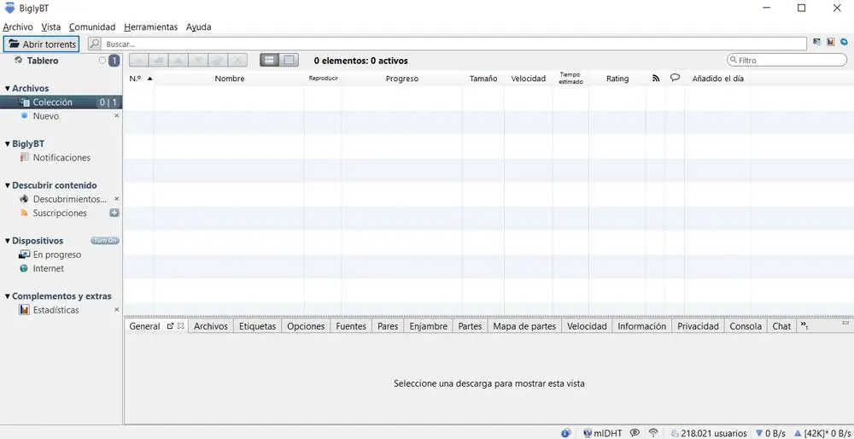Show more hidden tabs chevron
The image size is (854, 439).
tap(804, 325)
